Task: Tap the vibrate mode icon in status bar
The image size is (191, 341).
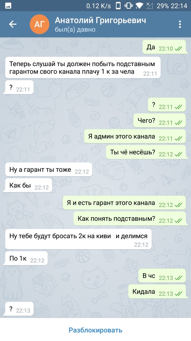Action: coord(128,6)
